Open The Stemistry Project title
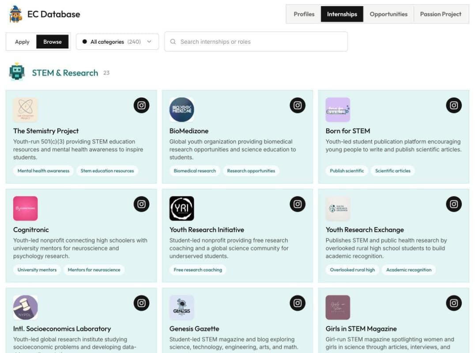Screen dimensions: 475x353 click(x=46, y=131)
